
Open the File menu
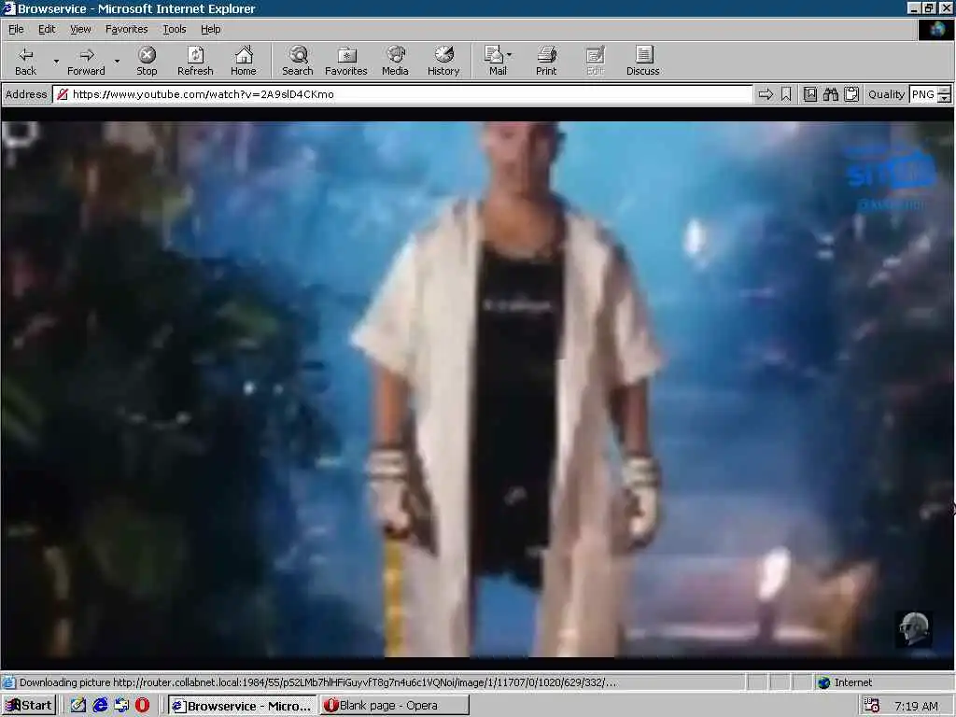[16, 29]
